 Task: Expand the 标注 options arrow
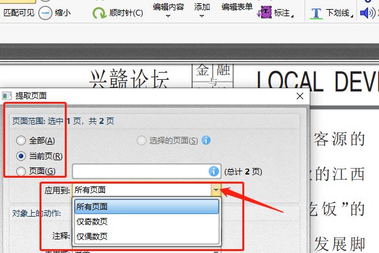[292, 16]
